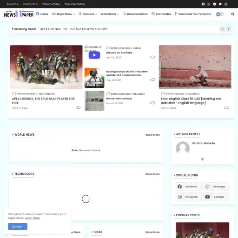238x238 pixels.
Task: Click author avatar on Total English post
Action: click(163, 94)
